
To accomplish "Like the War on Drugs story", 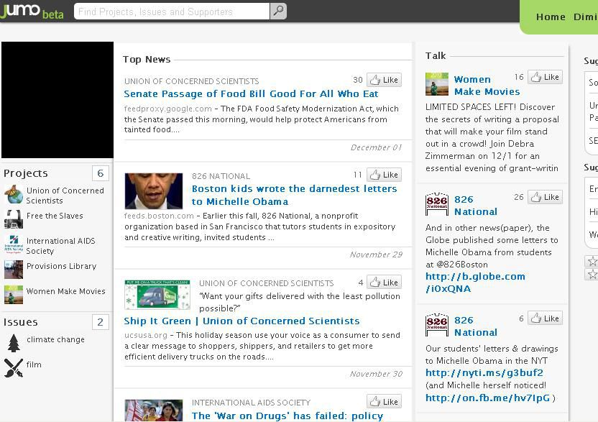I will (385, 402).
